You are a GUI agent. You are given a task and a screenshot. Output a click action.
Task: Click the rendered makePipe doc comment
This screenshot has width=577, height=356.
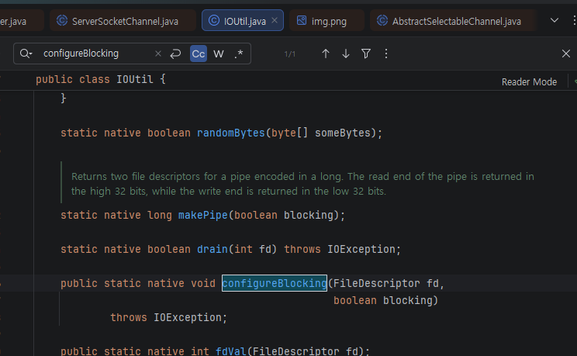pos(302,184)
